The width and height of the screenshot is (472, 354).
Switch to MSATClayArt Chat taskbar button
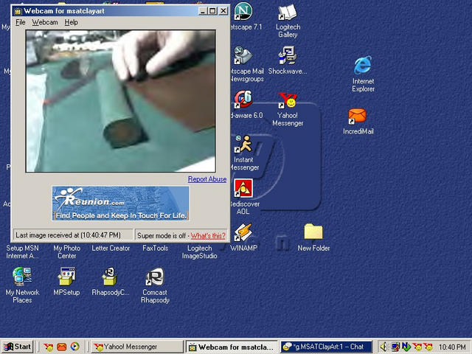pos(326,347)
